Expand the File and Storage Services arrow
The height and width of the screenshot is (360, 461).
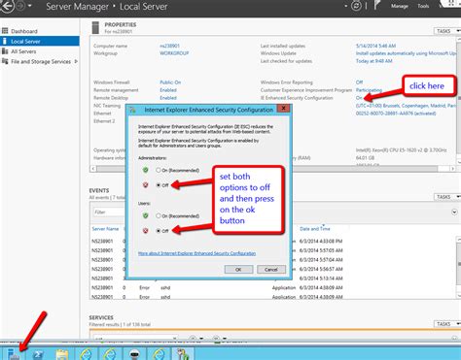point(76,61)
